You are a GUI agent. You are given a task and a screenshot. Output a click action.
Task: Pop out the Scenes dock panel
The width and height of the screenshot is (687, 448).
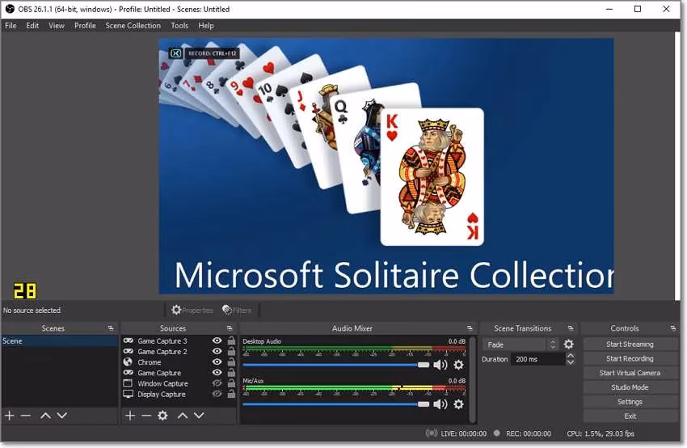111,328
